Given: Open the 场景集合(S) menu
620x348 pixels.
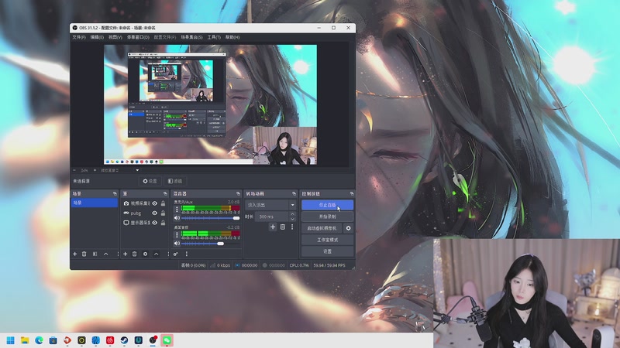Looking at the screenshot, I should pos(191,37).
